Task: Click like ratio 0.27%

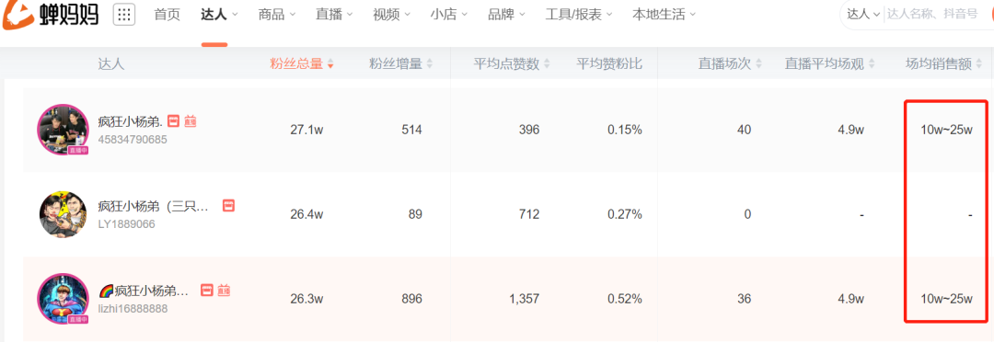Action: 624,214
